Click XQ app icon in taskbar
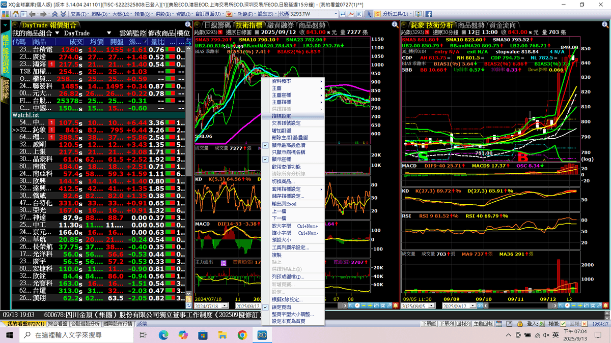The width and height of the screenshot is (611, 343). (262, 335)
